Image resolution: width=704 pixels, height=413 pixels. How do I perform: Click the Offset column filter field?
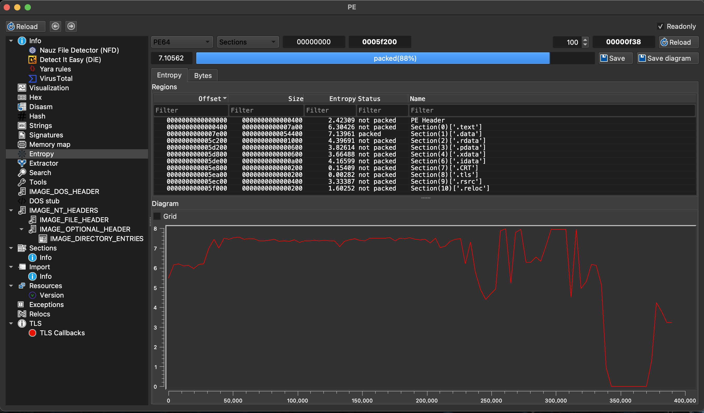coord(191,110)
